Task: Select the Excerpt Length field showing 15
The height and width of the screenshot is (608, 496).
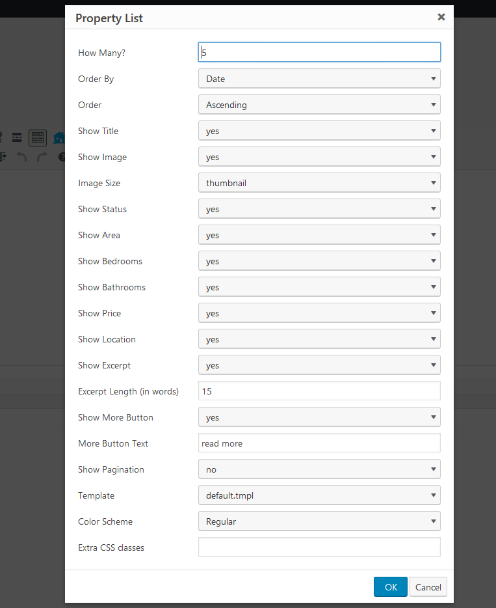Action: 319,391
